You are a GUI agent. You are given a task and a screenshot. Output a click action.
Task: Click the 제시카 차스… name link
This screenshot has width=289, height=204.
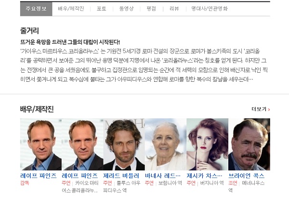(x=204, y=176)
